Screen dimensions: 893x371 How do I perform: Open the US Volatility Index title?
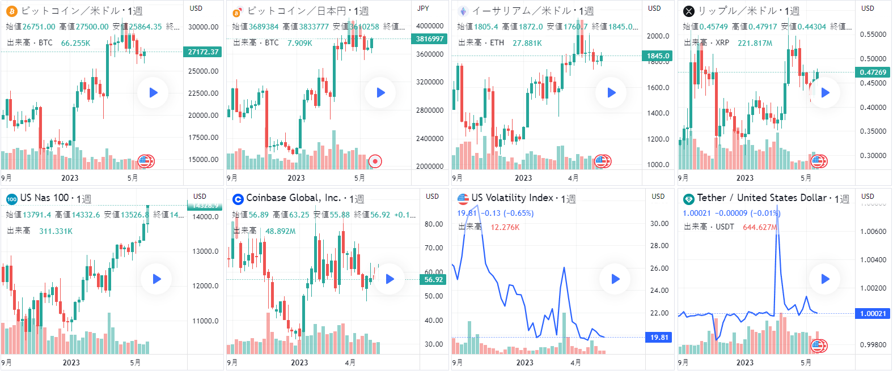[512, 198]
